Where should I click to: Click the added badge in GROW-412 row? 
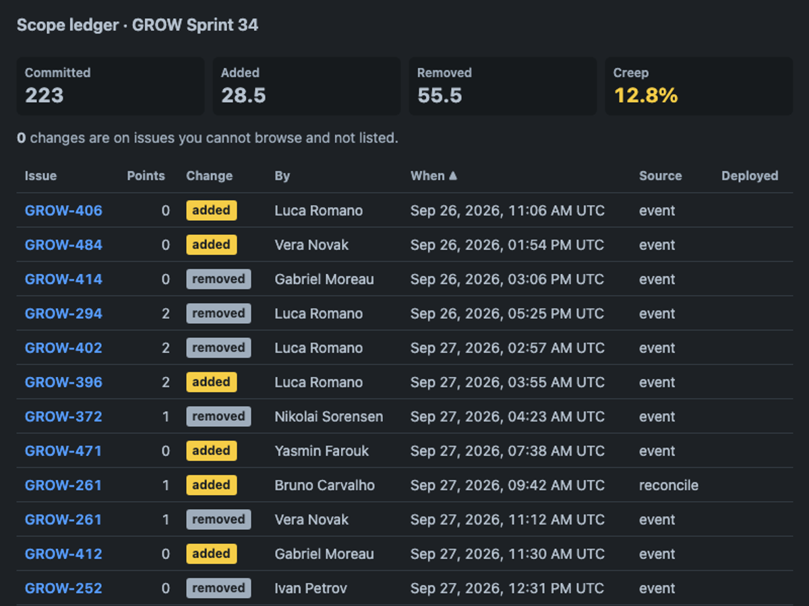(x=212, y=554)
